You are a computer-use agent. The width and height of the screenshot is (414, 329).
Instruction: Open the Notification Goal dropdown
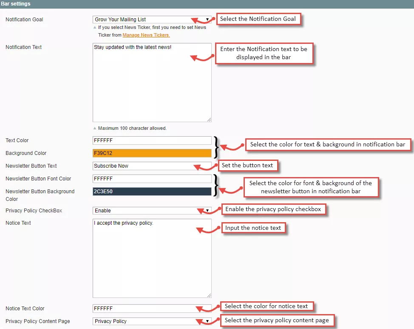pos(152,20)
